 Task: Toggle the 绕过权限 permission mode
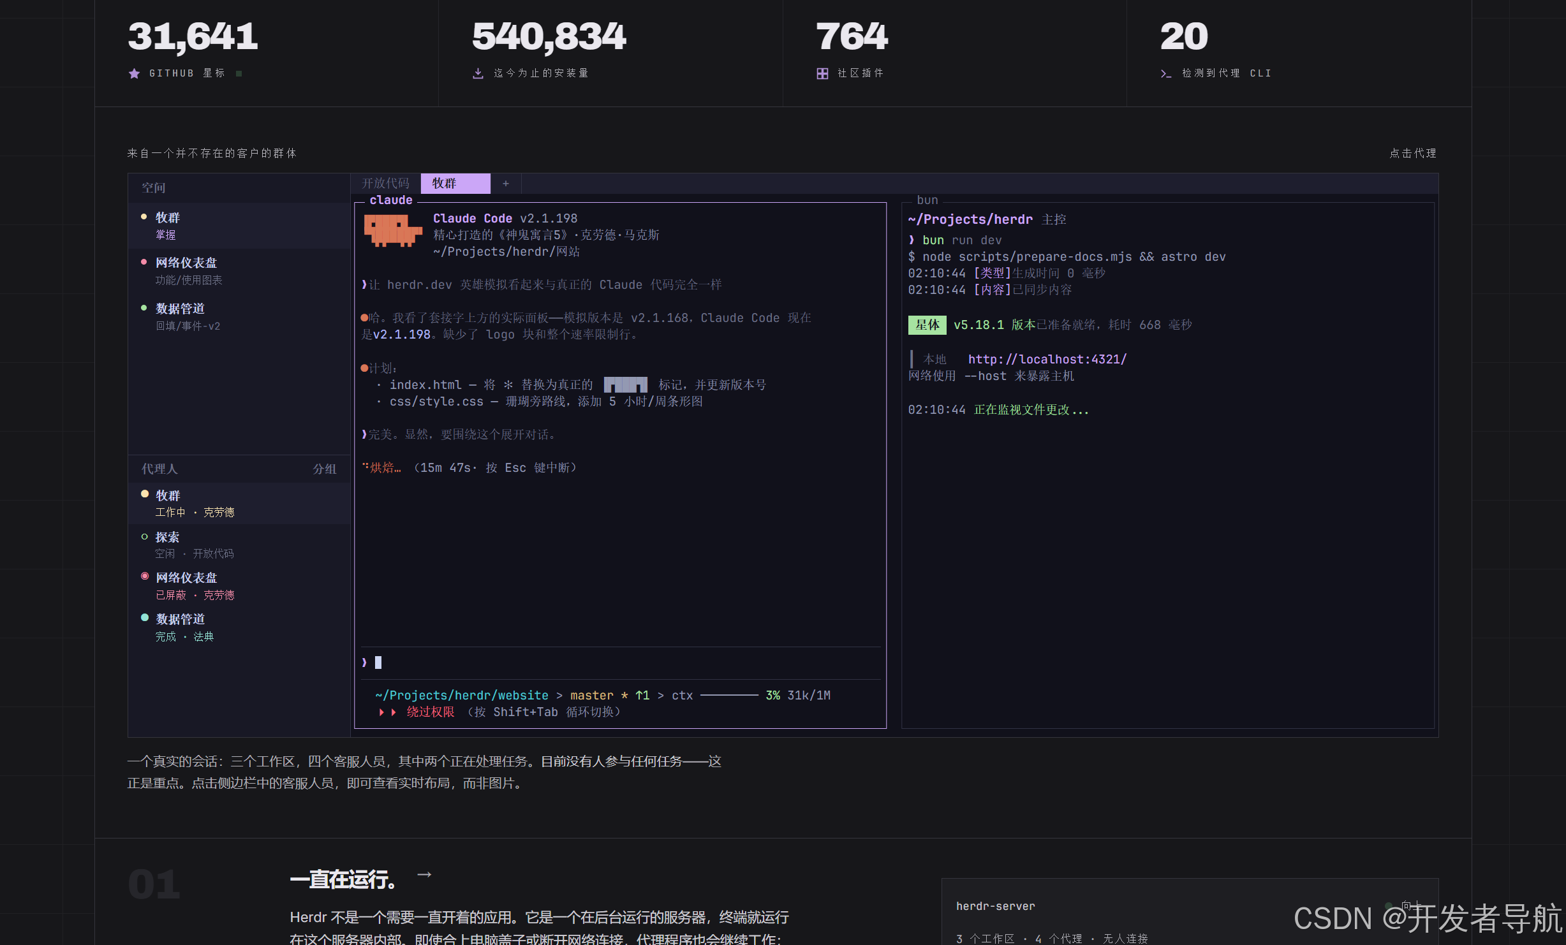coord(431,712)
